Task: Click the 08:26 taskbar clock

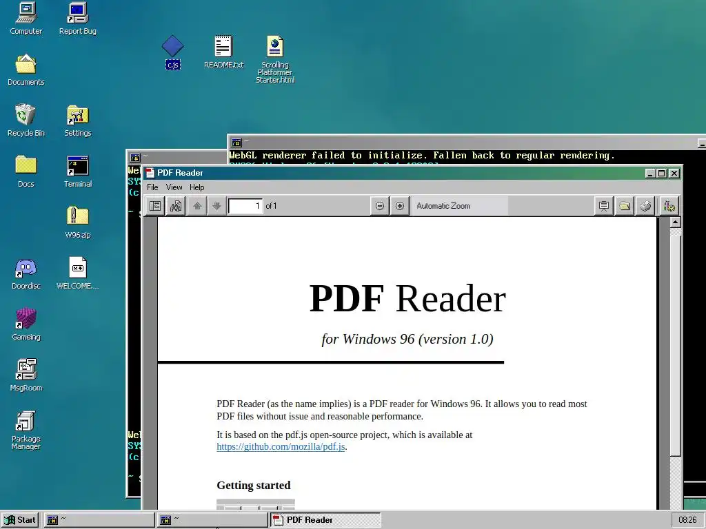Action: (687, 520)
